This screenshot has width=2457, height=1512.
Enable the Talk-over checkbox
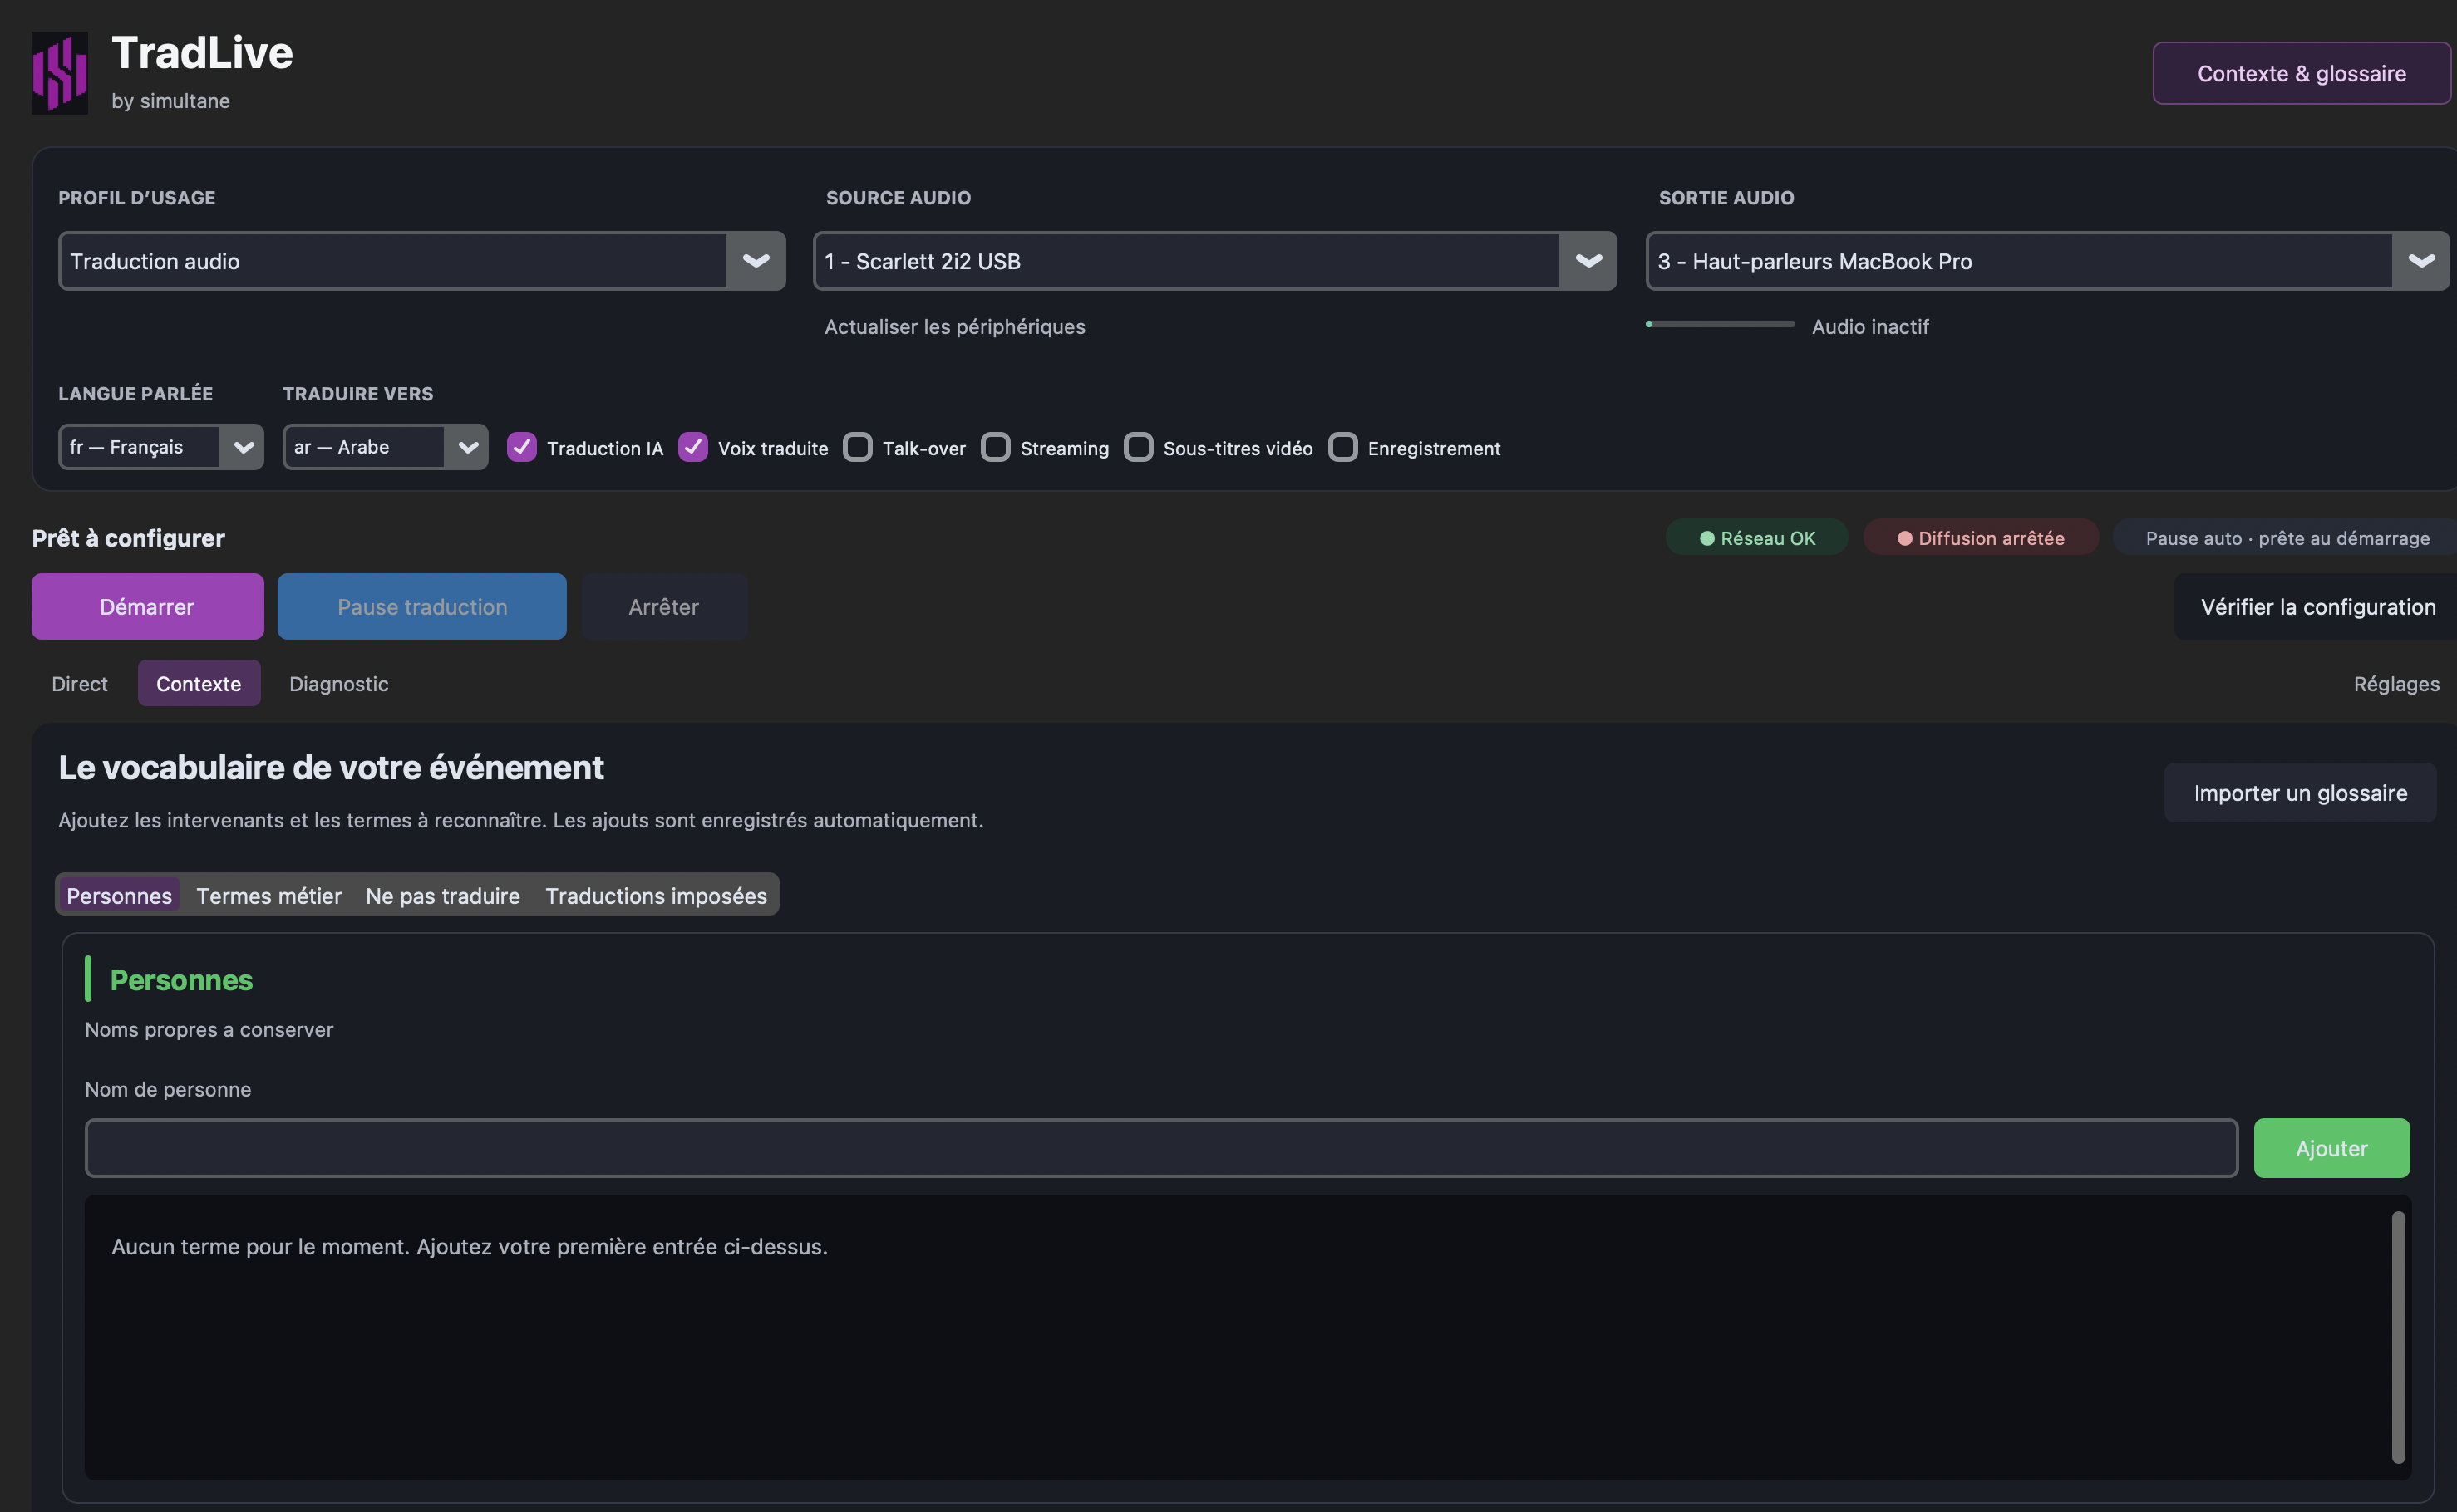point(857,447)
